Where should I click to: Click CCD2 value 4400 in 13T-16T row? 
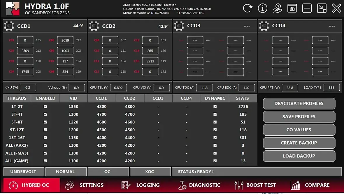[x=130, y=138]
